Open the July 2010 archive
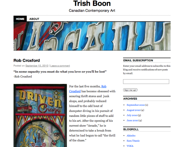Viewport: 177px width, 147px height. [132, 115]
